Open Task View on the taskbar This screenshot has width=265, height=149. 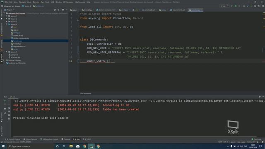coord(64,146)
